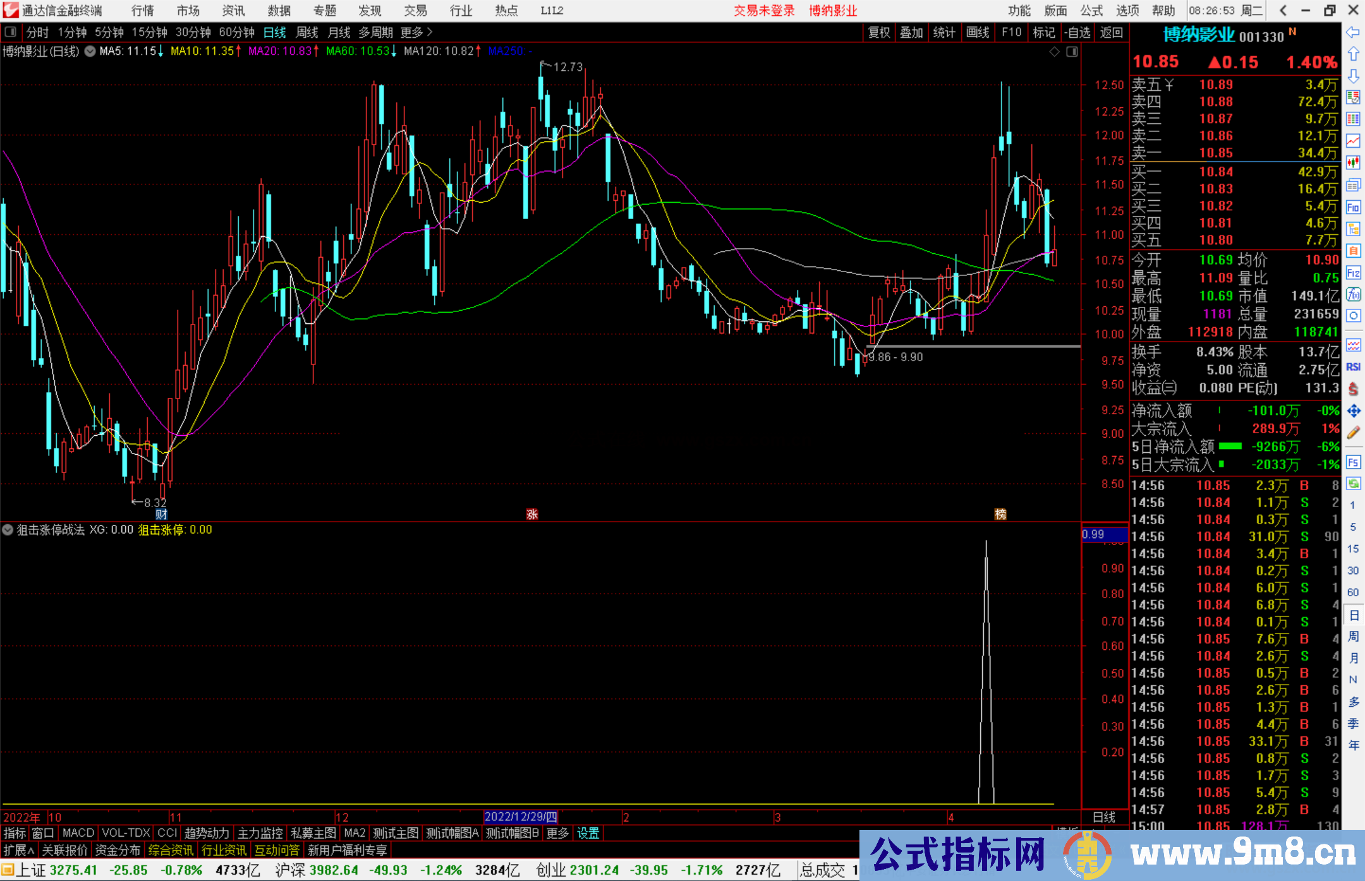Open the f(x) formula icon in sidebar
This screenshot has height=881, width=1365.
(1354, 293)
